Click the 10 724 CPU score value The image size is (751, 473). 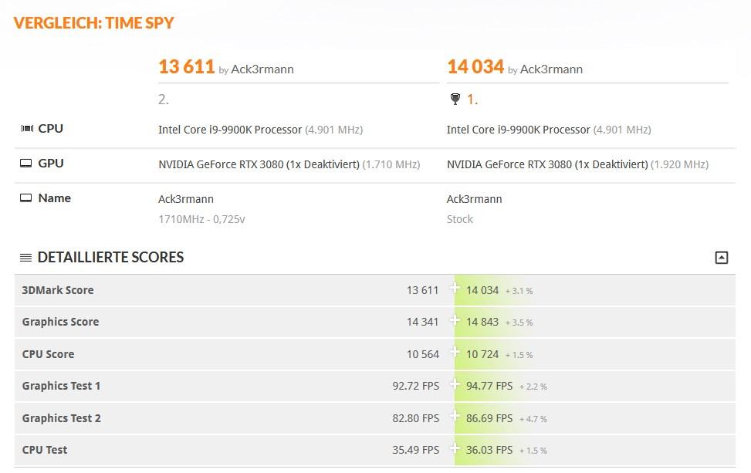482,354
